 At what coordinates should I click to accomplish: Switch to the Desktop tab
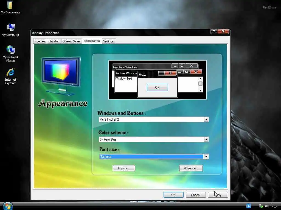point(54,41)
